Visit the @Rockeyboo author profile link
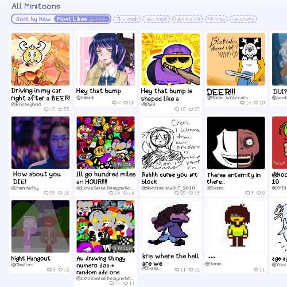The height and width of the screenshot is (287, 287). 26,104
